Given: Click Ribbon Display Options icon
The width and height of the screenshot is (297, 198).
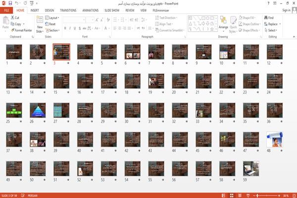Looking at the screenshot, I should (275, 3).
